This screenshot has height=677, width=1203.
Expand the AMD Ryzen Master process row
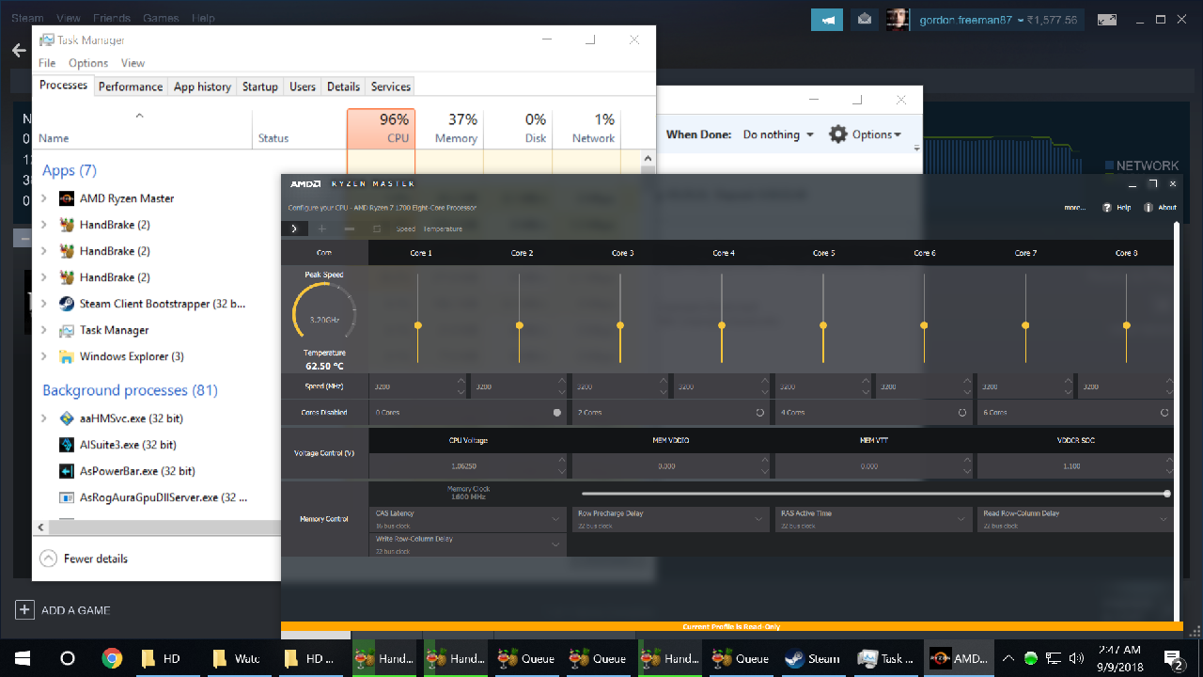click(x=44, y=198)
